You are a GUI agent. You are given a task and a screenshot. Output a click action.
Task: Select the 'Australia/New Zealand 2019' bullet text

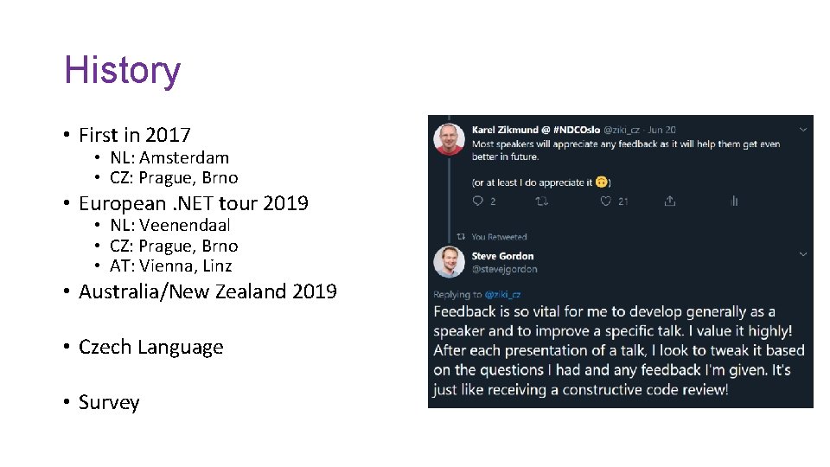click(x=207, y=291)
